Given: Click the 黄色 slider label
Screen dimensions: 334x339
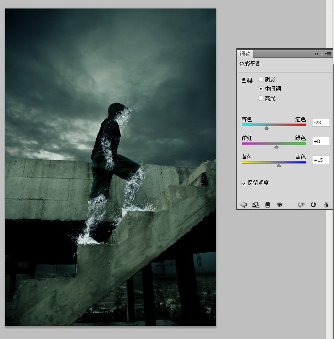Looking at the screenshot, I should coord(247,157).
